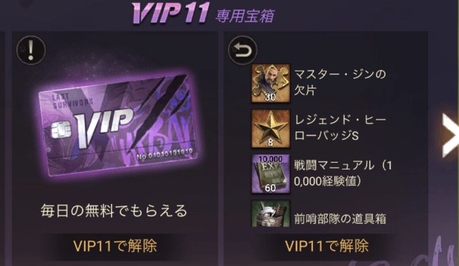Click the VIP11 専用宝箱 title
Screen dimensions: 459x266
tap(203, 13)
